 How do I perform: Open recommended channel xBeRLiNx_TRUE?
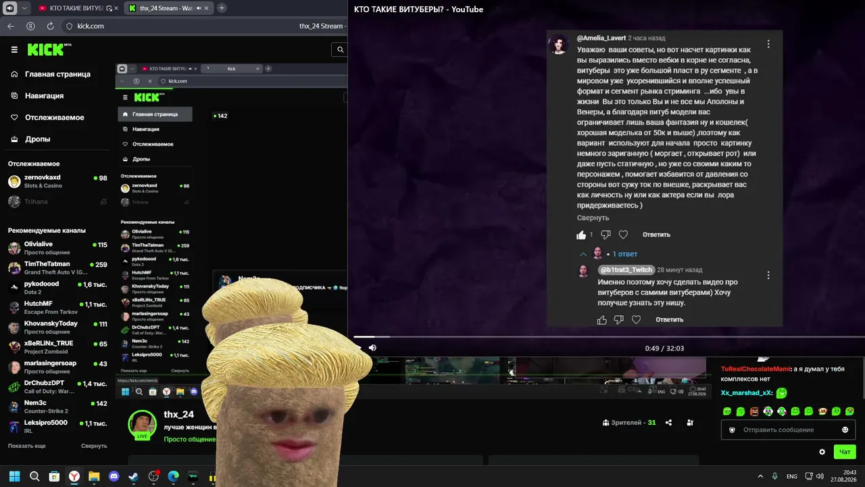tap(57, 347)
